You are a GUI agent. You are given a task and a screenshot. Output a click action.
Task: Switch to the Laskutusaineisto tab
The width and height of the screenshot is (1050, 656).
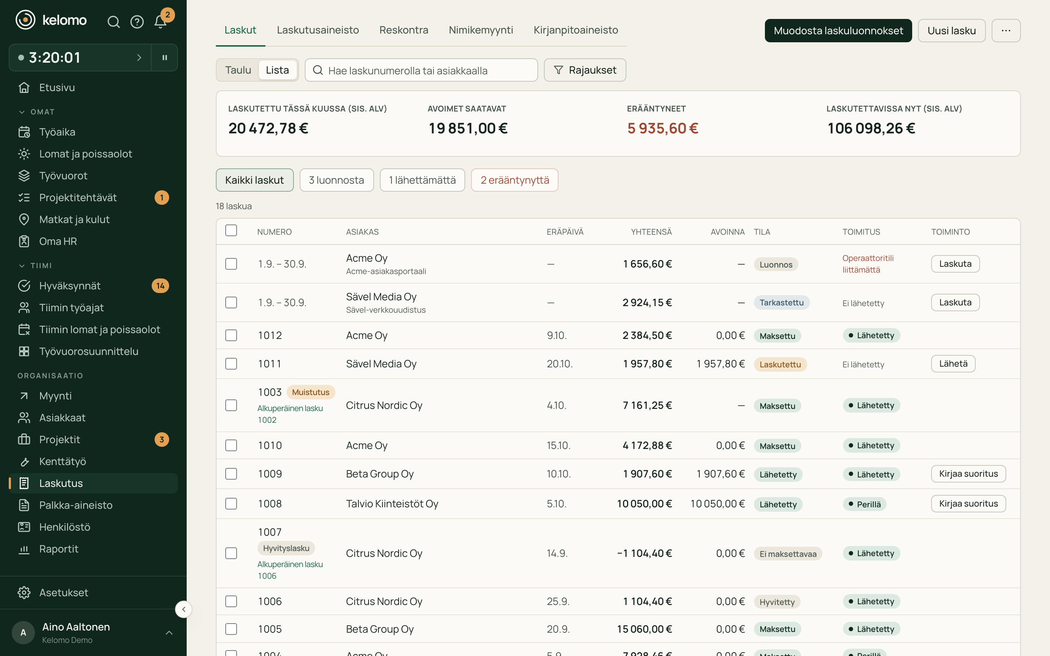coord(318,30)
